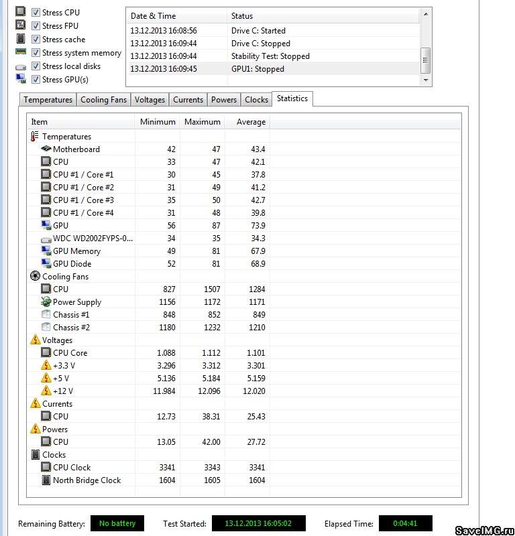Click the disk drive icon beside Stress local disks
The height and width of the screenshot is (536, 515).
(21, 67)
